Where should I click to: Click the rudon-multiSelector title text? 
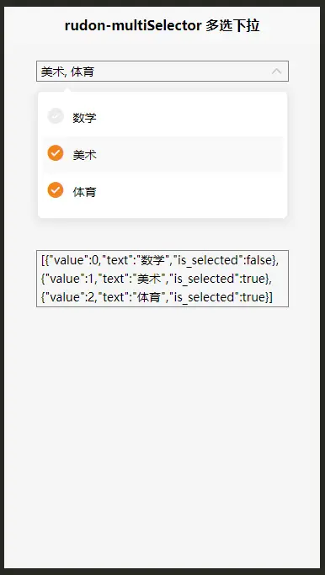133,25
